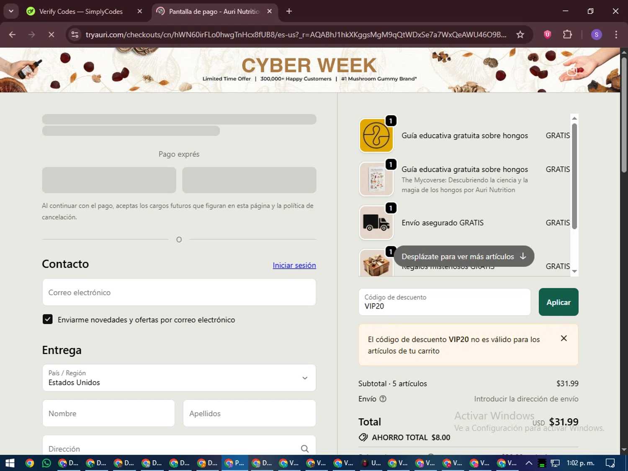Screen dimensions: 628x471
Task: Click the search magnifier in Dirección field
Action: [305, 449]
